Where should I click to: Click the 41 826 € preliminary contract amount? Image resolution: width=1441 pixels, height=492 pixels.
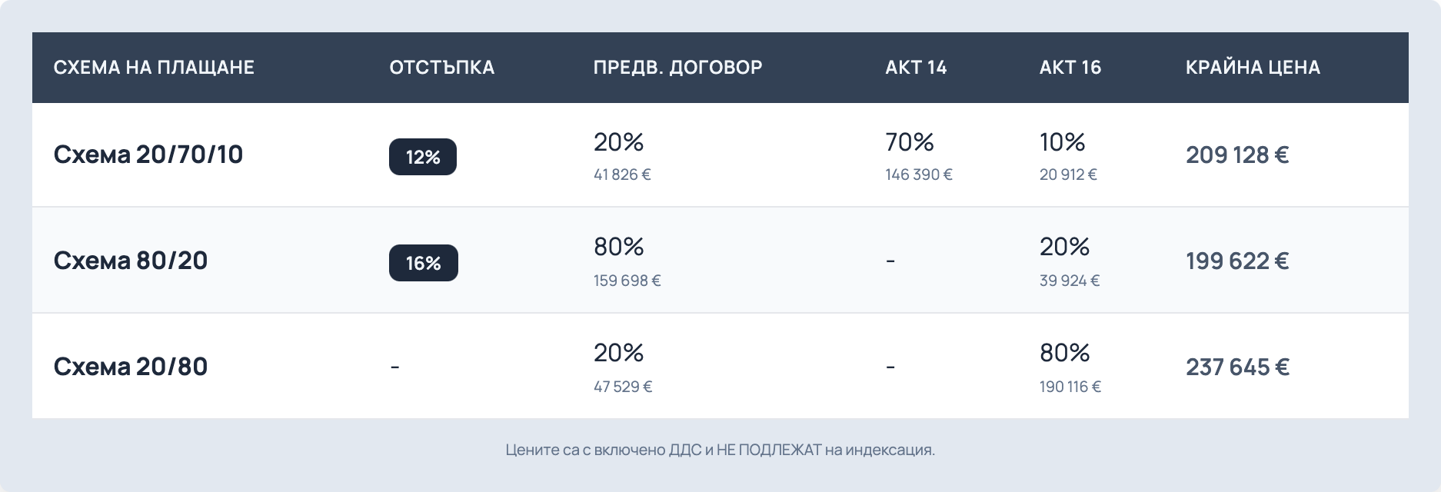point(622,175)
